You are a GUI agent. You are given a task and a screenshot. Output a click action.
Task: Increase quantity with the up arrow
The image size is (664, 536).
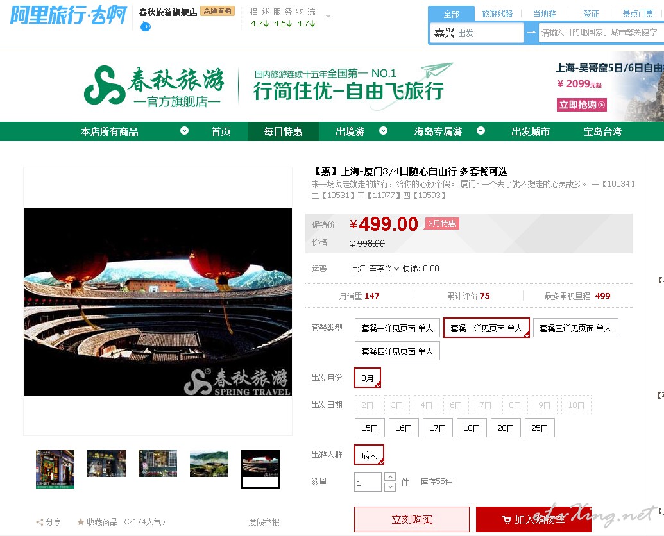click(x=391, y=477)
